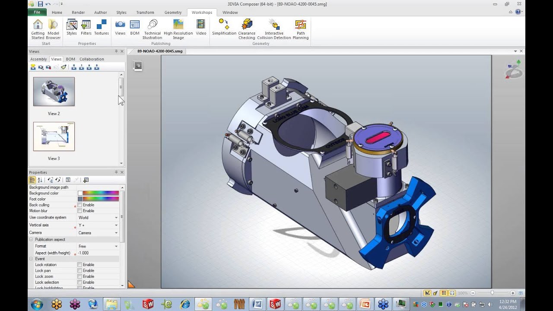Image resolution: width=553 pixels, height=311 pixels.
Task: Collapse the Publication aspect section
Action: coord(31,239)
